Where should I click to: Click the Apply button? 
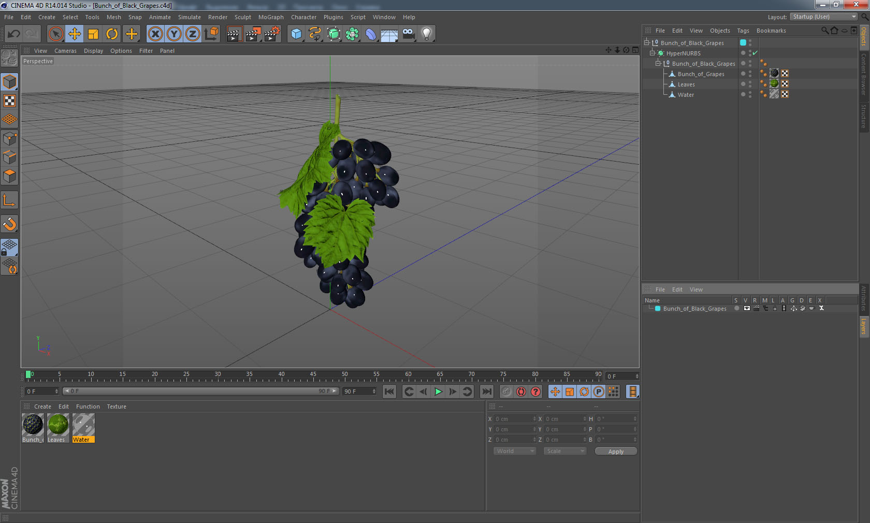click(x=616, y=452)
